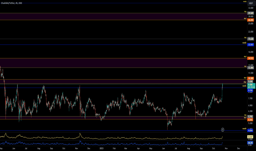Click the gray 12.484 day price label
The width and height of the screenshot is (256, 151).
(x=251, y=68)
